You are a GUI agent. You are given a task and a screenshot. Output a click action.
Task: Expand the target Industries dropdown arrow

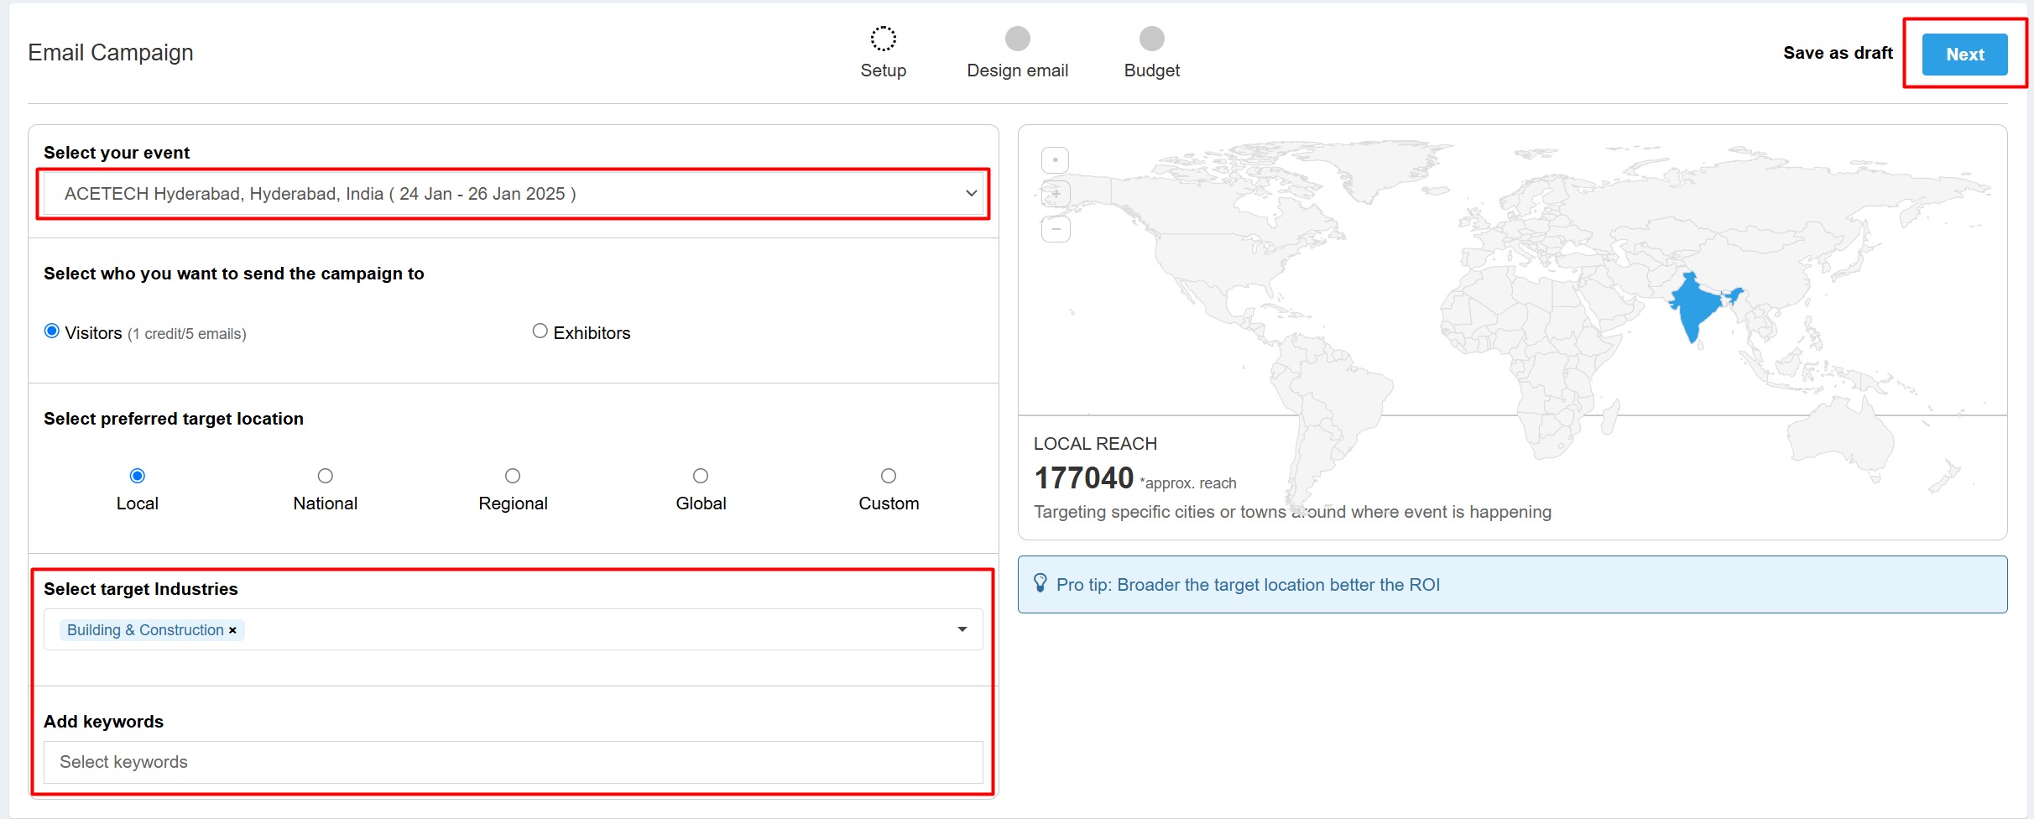[962, 629]
